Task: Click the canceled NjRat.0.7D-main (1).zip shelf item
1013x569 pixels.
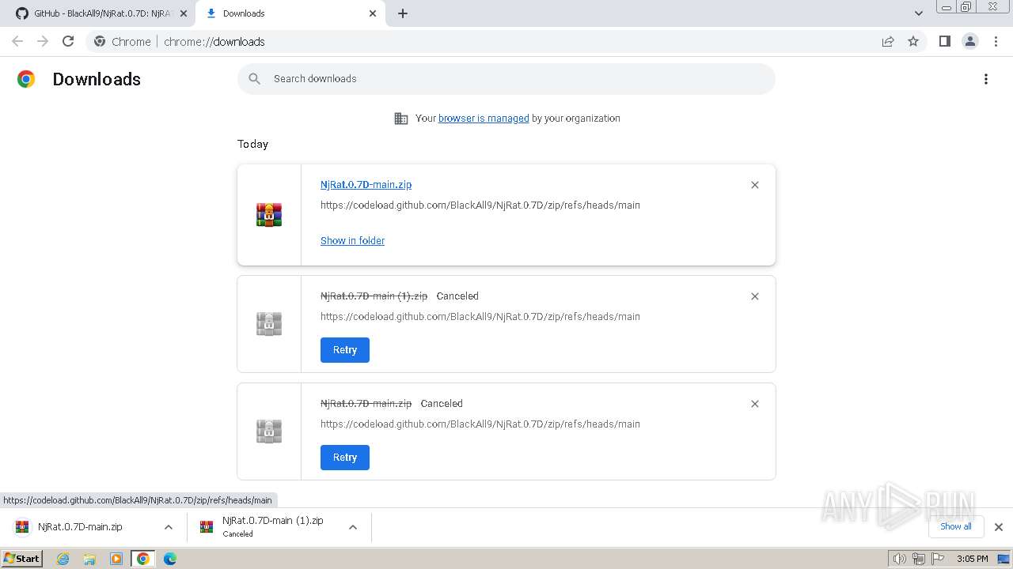Action: coord(271,527)
